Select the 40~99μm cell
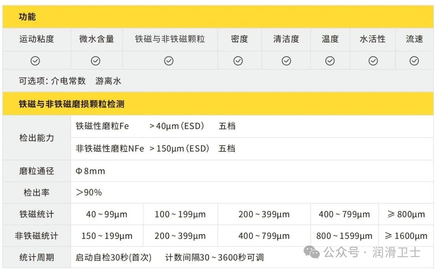 click(x=107, y=214)
